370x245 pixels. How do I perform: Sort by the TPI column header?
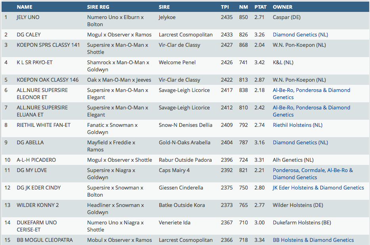point(225,7)
